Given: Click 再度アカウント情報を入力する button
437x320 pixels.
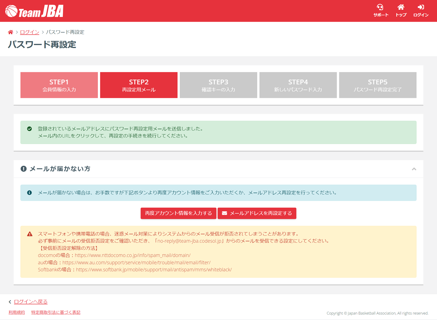Looking at the screenshot, I should coord(178,213).
